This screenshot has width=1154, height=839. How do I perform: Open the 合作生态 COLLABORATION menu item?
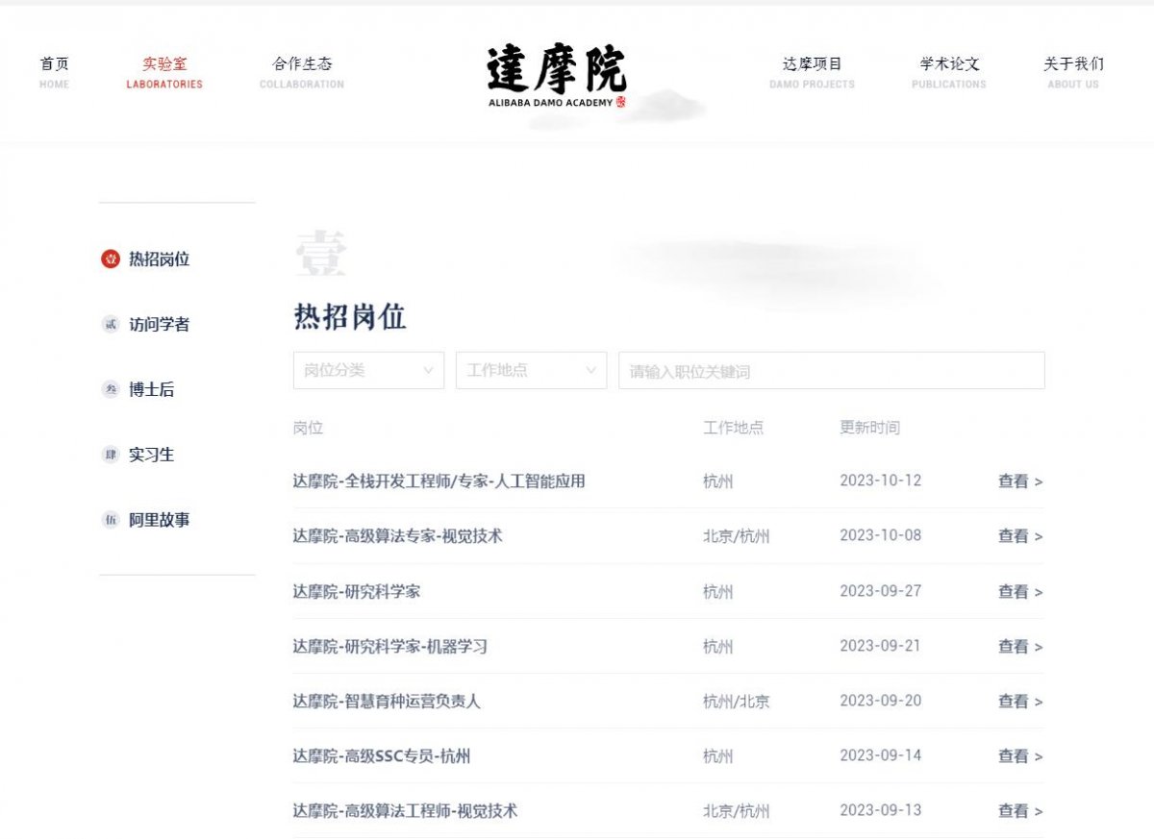302,72
